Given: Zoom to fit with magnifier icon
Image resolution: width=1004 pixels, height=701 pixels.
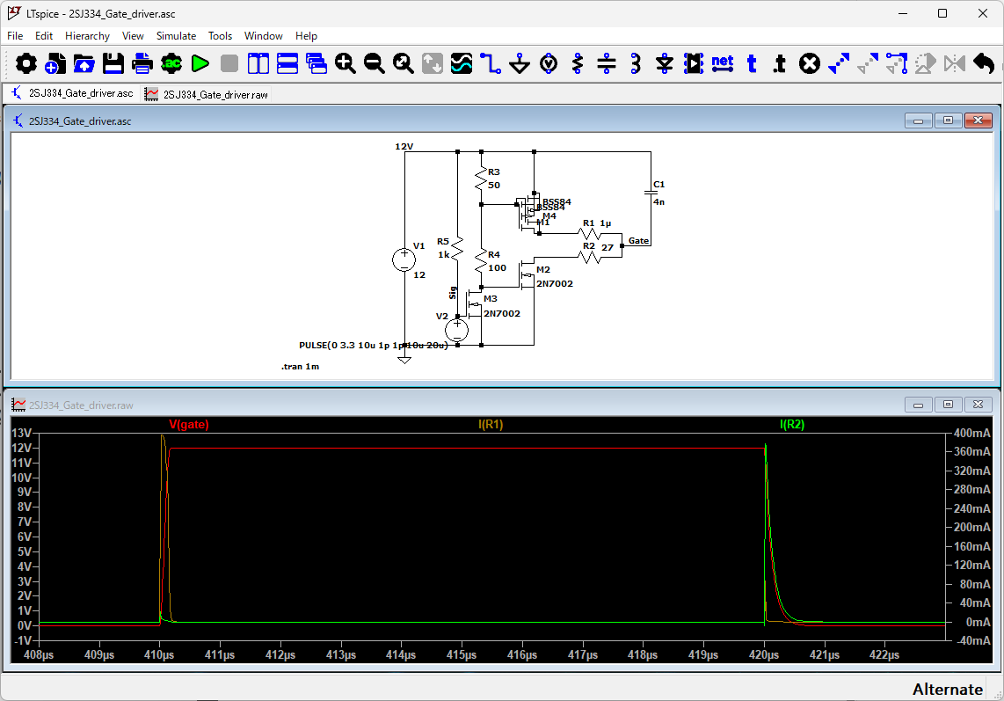Looking at the screenshot, I should pyautogui.click(x=404, y=63).
